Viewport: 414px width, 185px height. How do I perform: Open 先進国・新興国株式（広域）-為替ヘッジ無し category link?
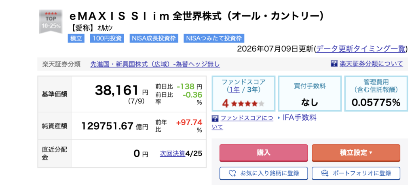(x=155, y=64)
